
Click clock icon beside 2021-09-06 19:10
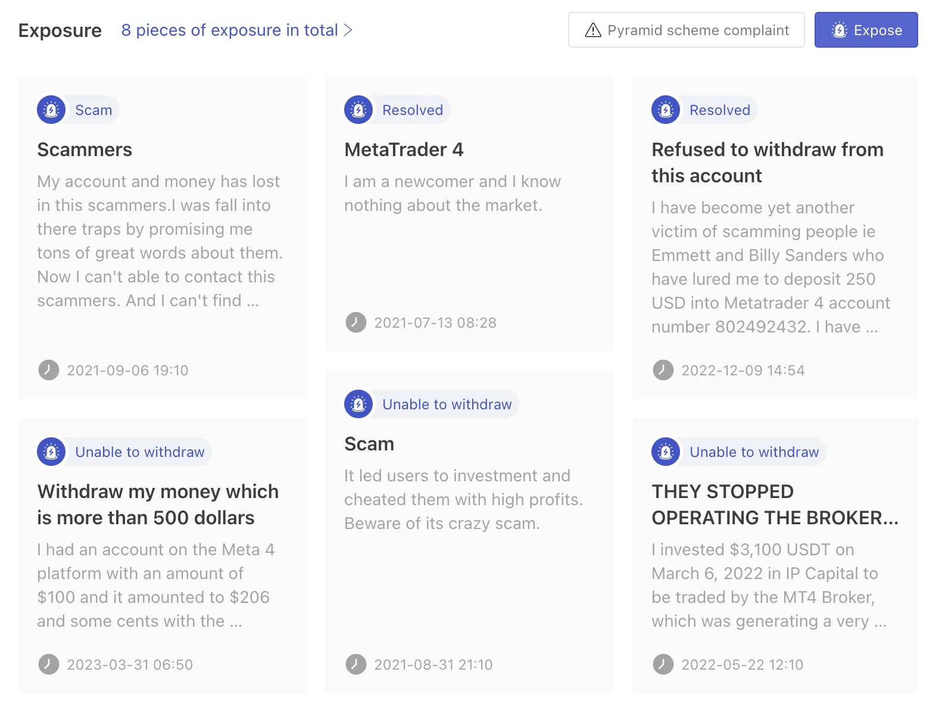(x=49, y=370)
